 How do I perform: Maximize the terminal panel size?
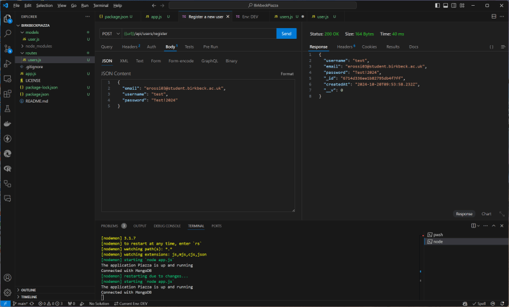(x=494, y=225)
